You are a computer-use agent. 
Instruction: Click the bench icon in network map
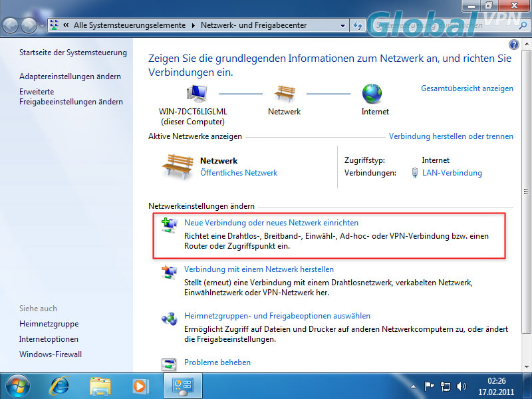point(285,93)
